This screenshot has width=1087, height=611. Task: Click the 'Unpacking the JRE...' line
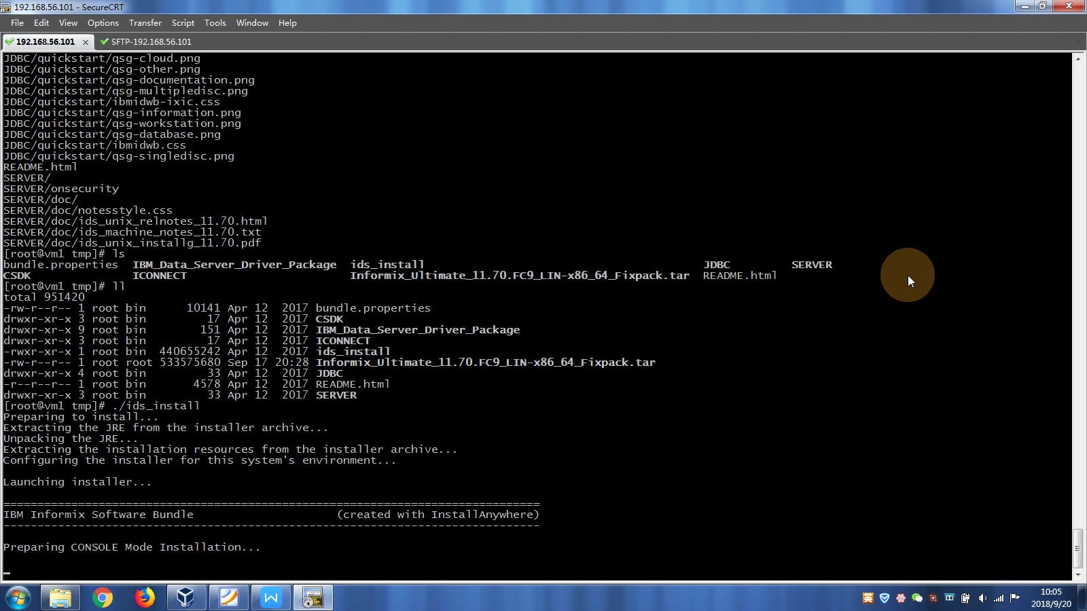pos(71,439)
